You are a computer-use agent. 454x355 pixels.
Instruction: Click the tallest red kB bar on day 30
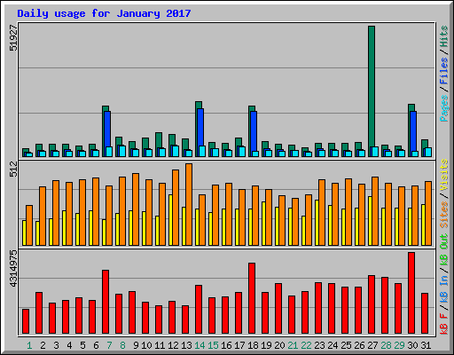(x=411, y=293)
